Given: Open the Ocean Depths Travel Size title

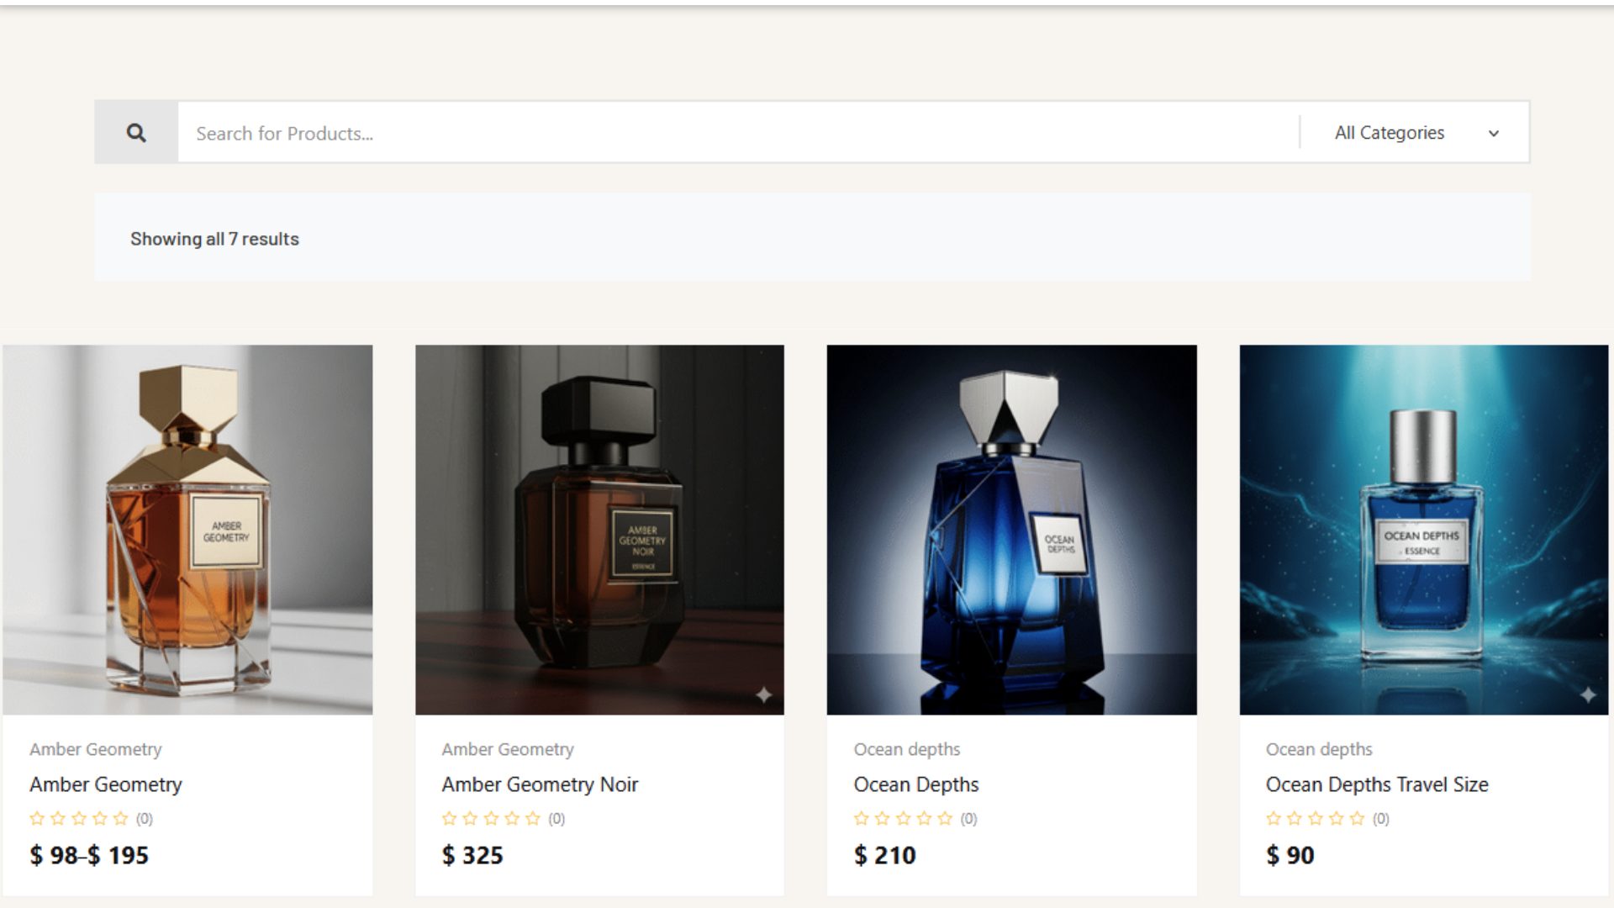Looking at the screenshot, I should click(x=1377, y=784).
